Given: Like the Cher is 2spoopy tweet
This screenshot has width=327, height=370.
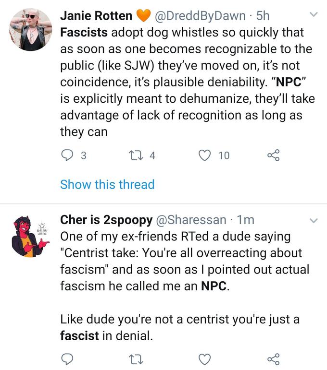Looking at the screenshot, I should (205, 358).
